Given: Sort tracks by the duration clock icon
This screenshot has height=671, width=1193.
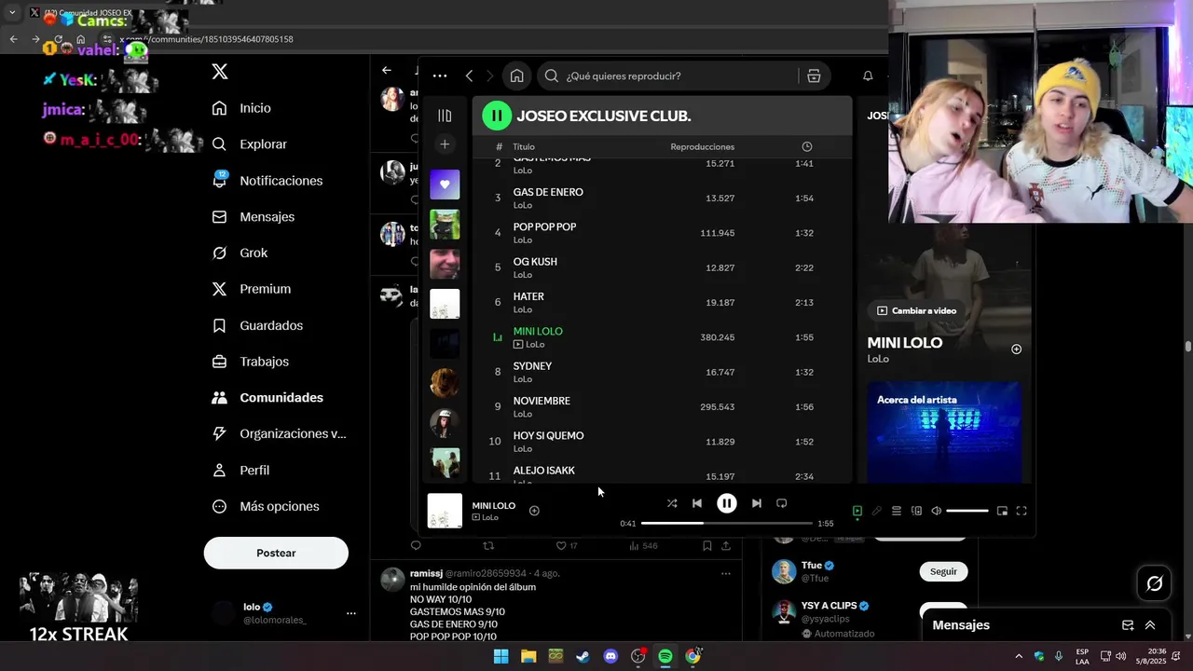Looking at the screenshot, I should coord(807,147).
